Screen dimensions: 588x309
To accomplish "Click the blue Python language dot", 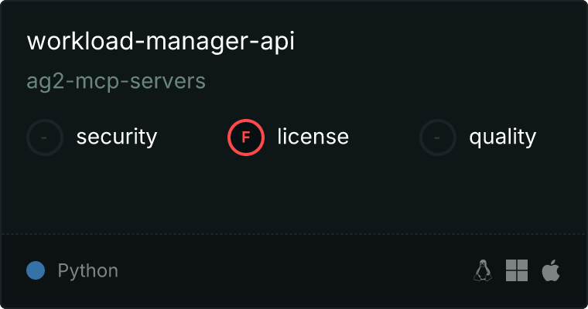I will [36, 270].
